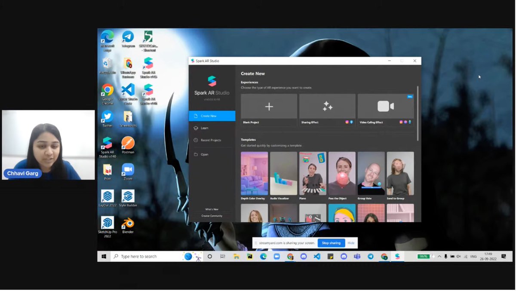Open the clock showing 17:49

tap(488, 257)
